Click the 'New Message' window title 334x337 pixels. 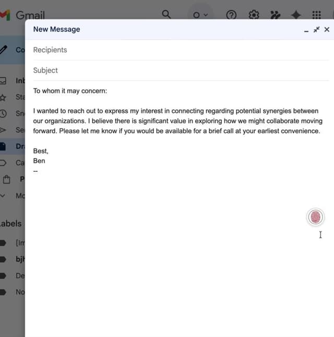[57, 29]
